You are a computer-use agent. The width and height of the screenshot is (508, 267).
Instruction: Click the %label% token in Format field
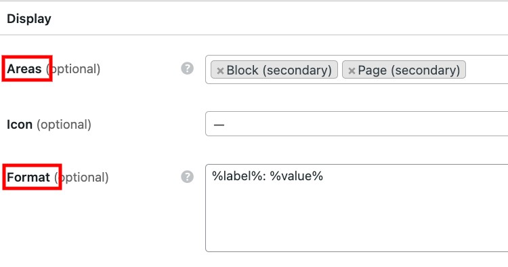[236, 176]
